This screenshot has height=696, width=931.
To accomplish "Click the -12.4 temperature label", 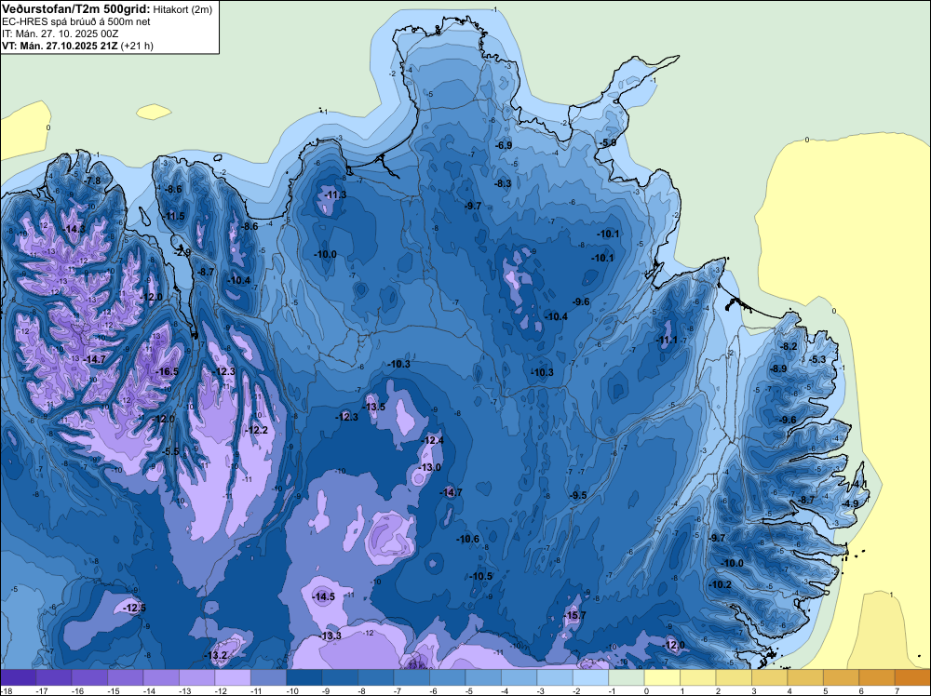I will point(433,440).
